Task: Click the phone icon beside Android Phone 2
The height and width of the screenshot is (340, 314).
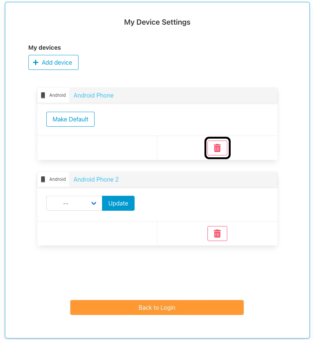Action: tap(43, 179)
